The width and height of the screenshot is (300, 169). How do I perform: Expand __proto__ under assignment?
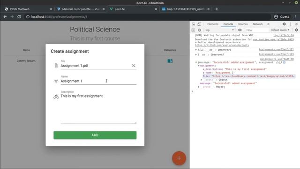click(201, 80)
